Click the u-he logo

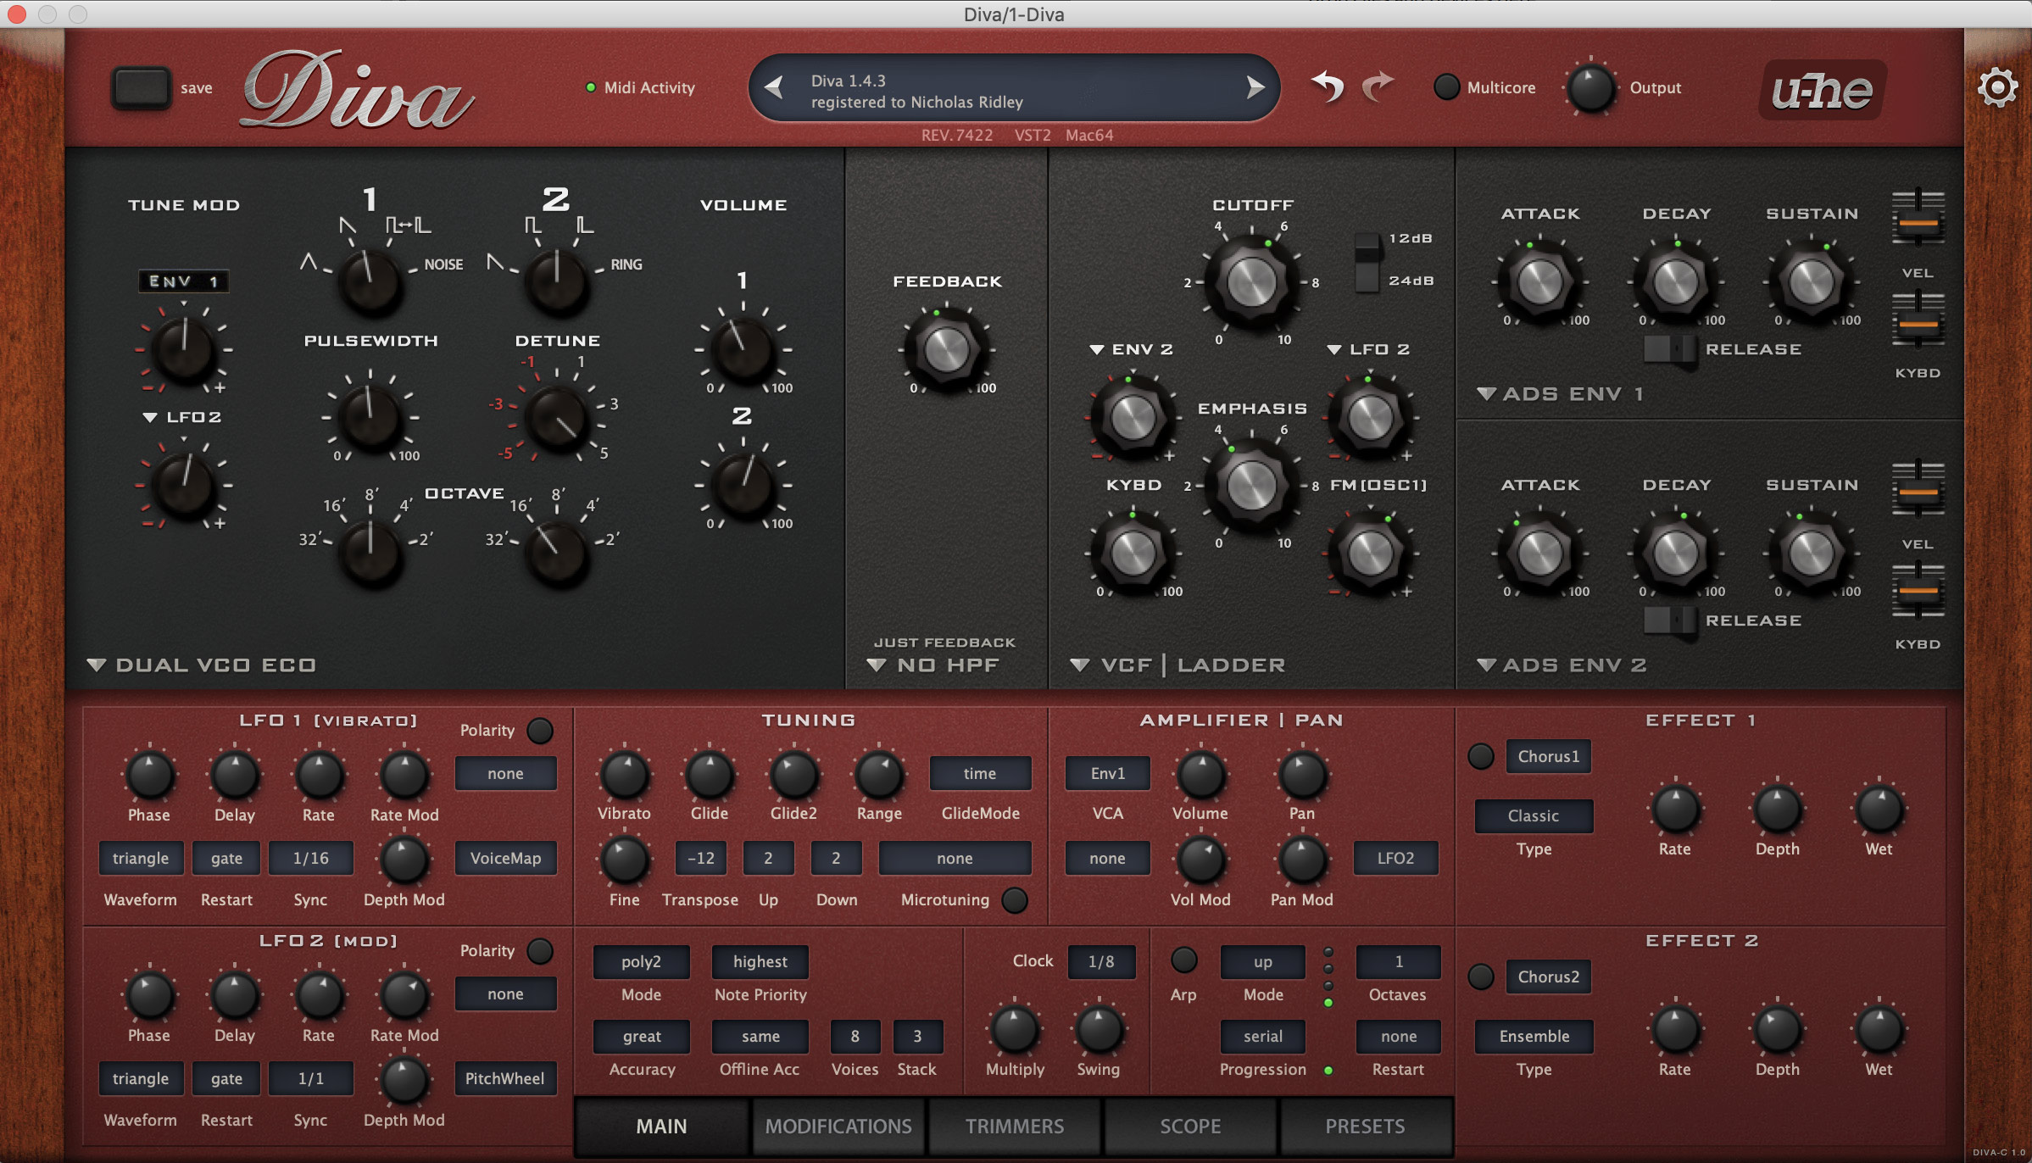(1823, 90)
